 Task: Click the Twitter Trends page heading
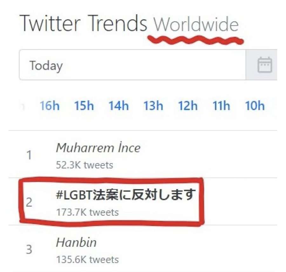point(83,23)
